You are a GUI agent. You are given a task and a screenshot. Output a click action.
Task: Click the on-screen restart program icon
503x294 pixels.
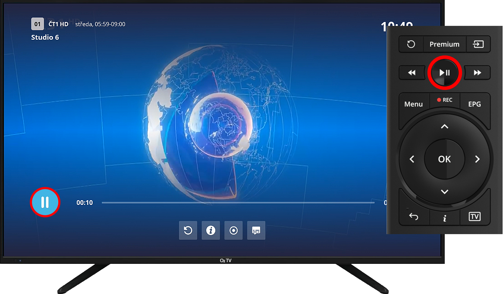coord(188,231)
